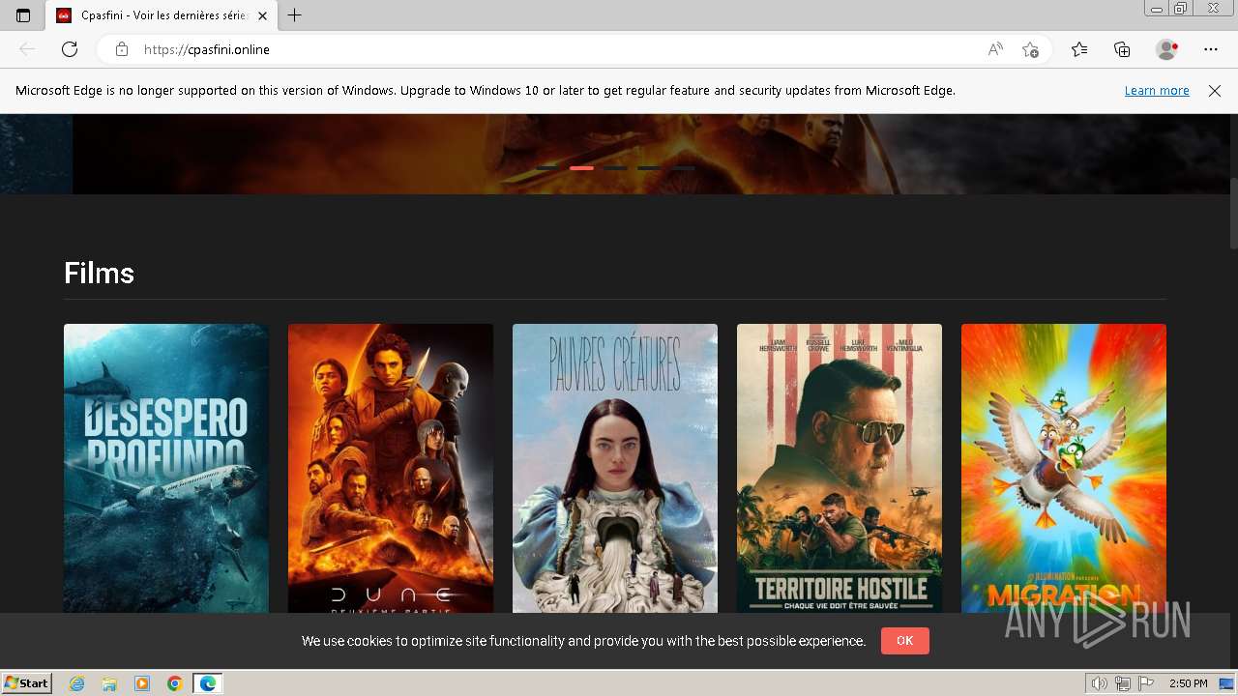Select the Microsoft Edge taskbar icon

208,683
